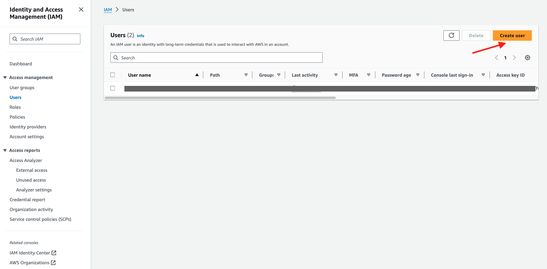Image resolution: width=547 pixels, height=269 pixels.
Task: Close the IAM navigation sidebar
Action: click(x=81, y=9)
